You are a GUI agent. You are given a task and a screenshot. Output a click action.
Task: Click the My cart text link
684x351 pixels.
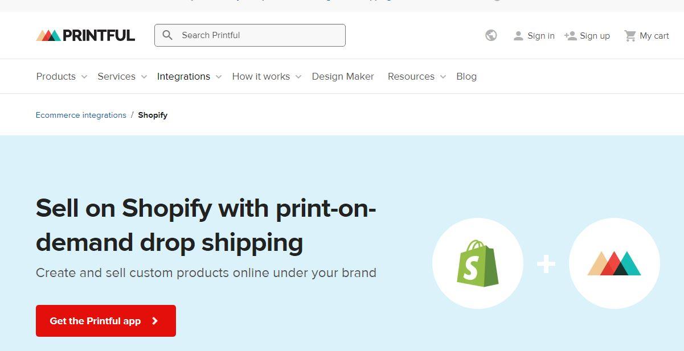pyautogui.click(x=654, y=36)
